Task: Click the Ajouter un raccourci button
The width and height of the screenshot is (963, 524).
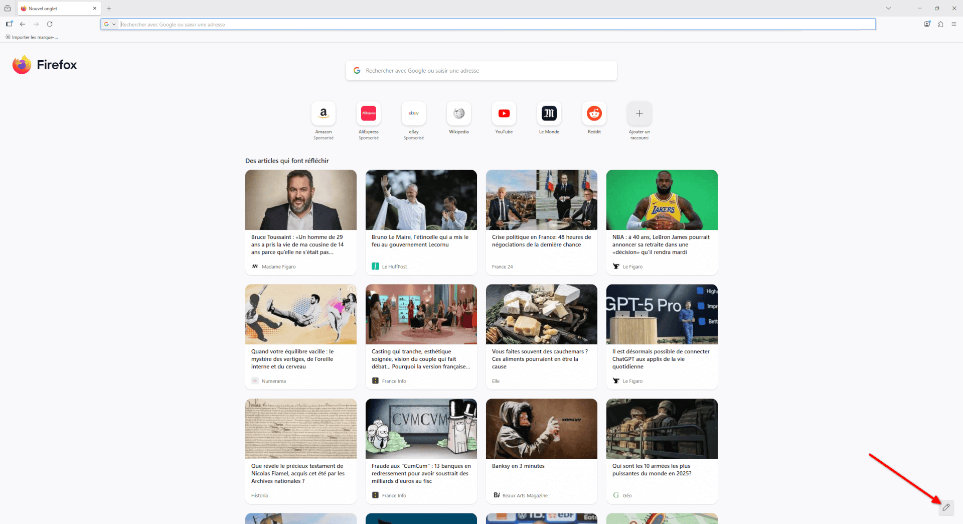Action: tap(639, 114)
